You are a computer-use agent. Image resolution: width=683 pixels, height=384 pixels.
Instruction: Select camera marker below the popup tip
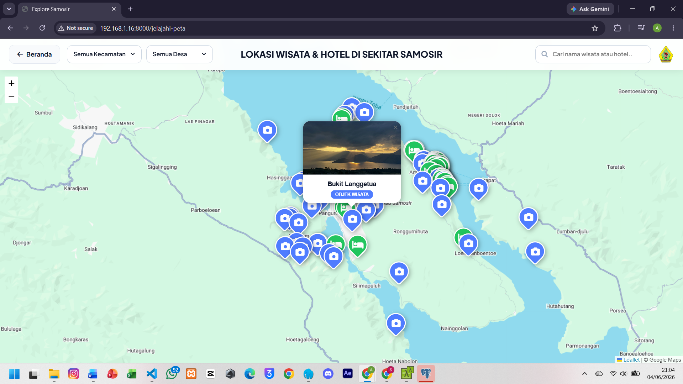point(352,220)
